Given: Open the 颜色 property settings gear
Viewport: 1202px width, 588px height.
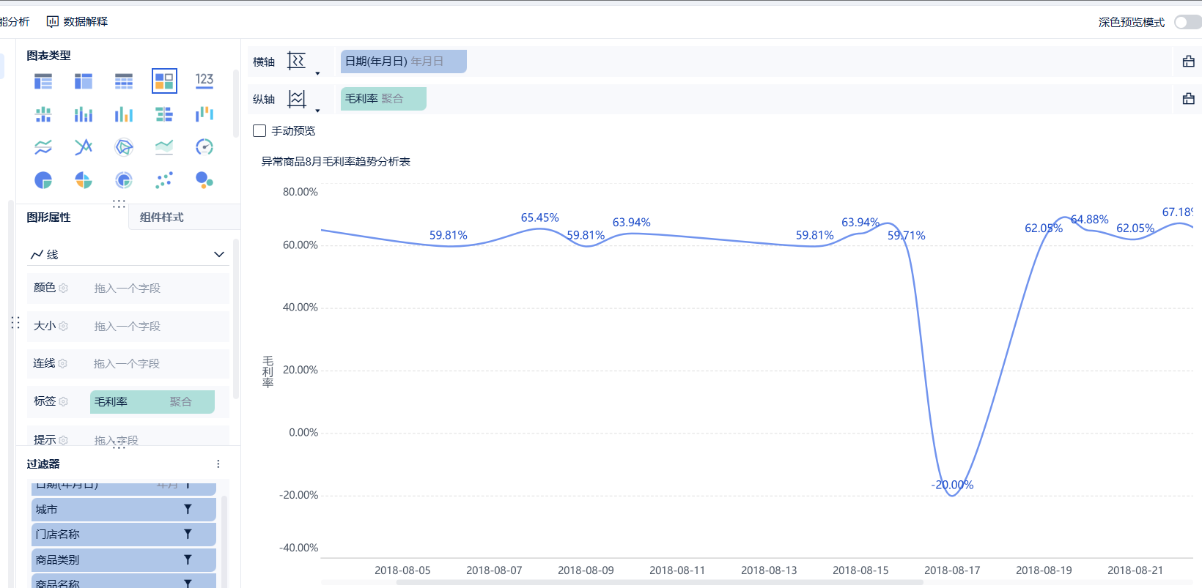Looking at the screenshot, I should [x=63, y=289].
